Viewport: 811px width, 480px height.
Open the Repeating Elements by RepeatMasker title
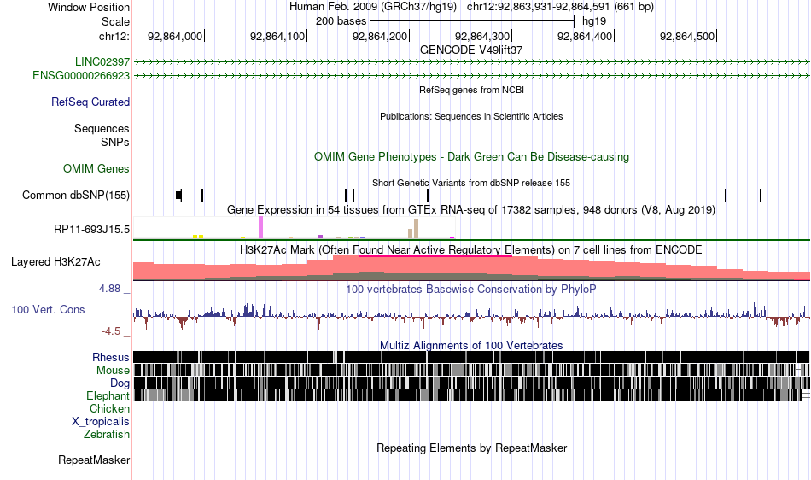coord(471,448)
